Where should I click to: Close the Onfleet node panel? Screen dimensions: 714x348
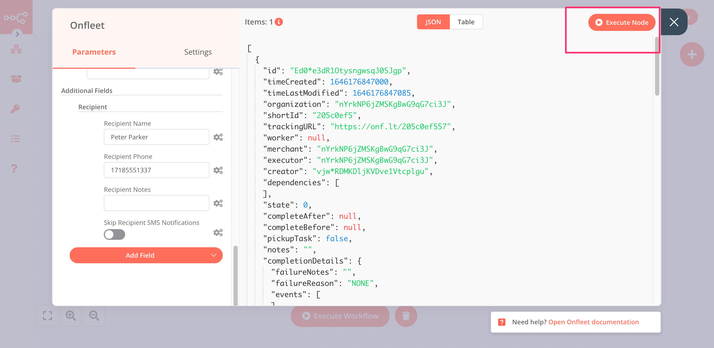[674, 22]
